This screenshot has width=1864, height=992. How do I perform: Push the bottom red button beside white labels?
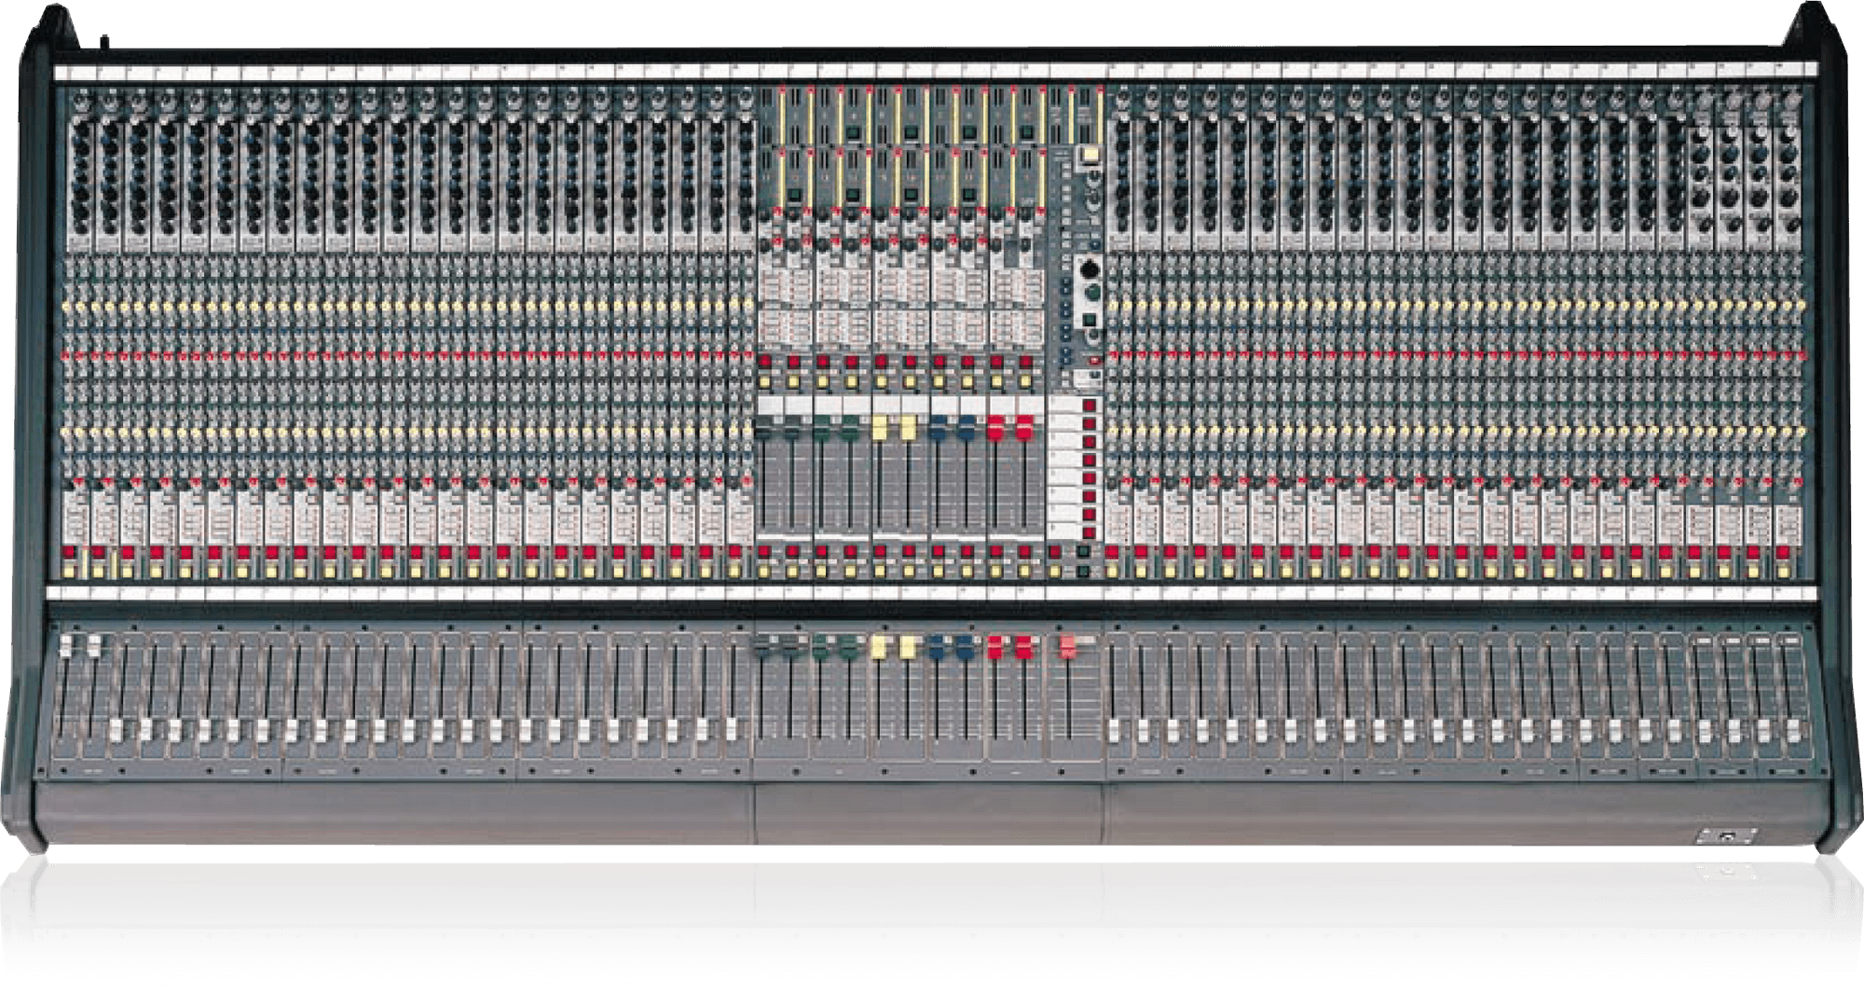coord(1089,532)
